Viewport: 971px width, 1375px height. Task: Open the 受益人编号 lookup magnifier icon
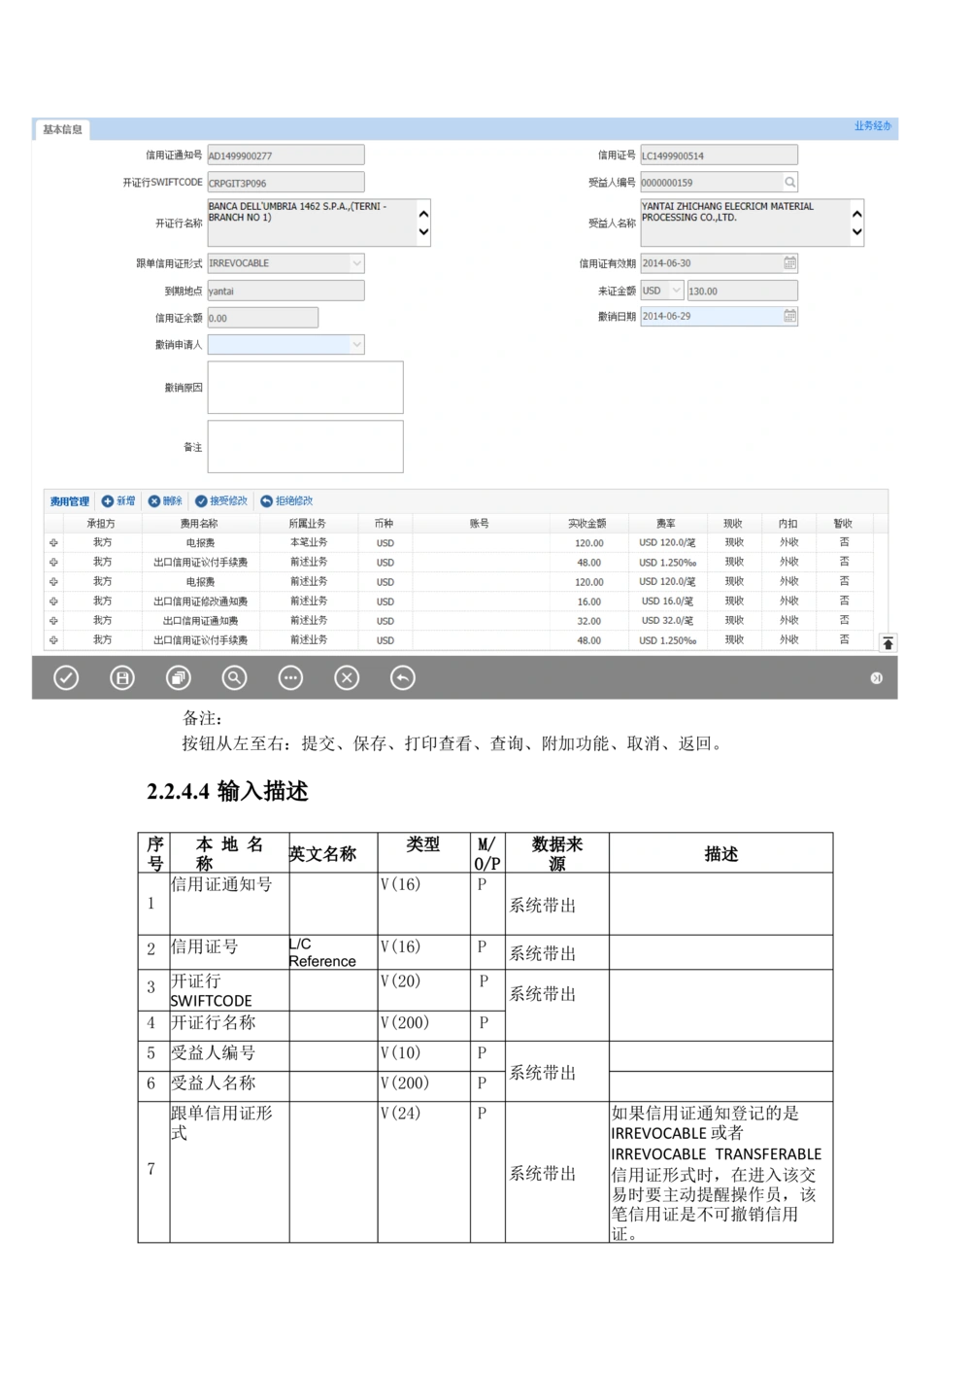(788, 182)
